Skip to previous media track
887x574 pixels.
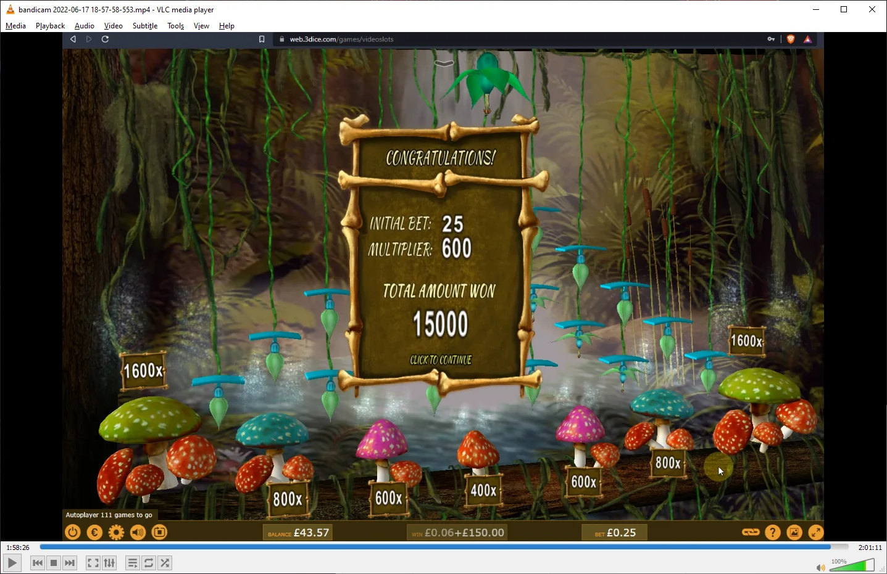38,563
